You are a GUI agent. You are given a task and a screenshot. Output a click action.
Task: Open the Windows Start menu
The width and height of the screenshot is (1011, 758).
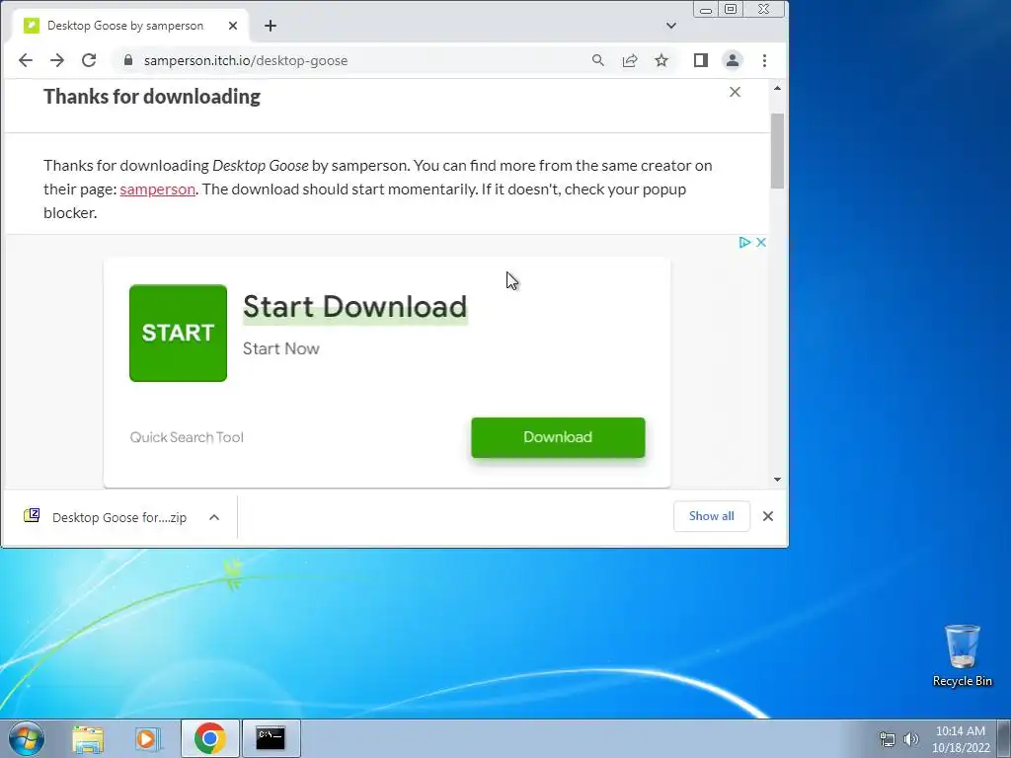[27, 738]
